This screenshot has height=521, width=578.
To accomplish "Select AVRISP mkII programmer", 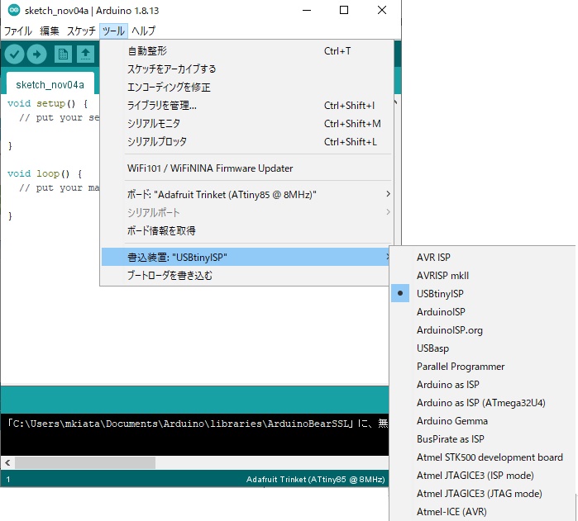I will (x=483, y=276).
